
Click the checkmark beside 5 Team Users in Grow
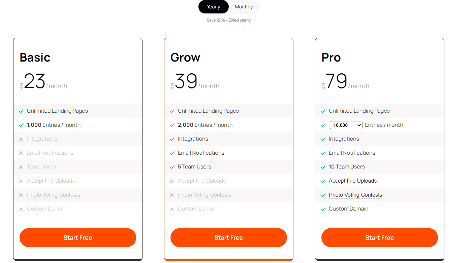pos(172,167)
